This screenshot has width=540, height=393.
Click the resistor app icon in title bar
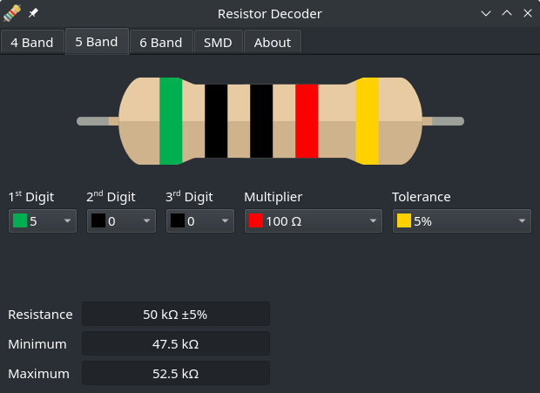12,13
